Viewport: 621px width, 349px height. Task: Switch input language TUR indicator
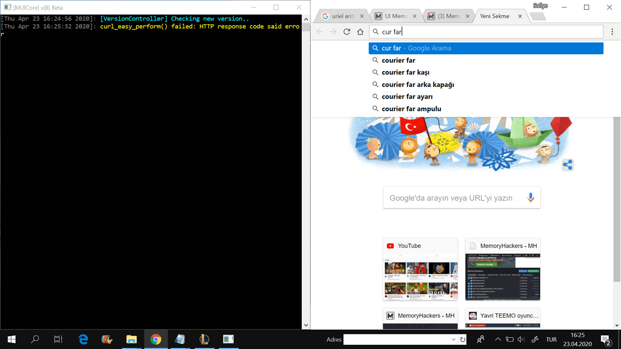pyautogui.click(x=551, y=339)
